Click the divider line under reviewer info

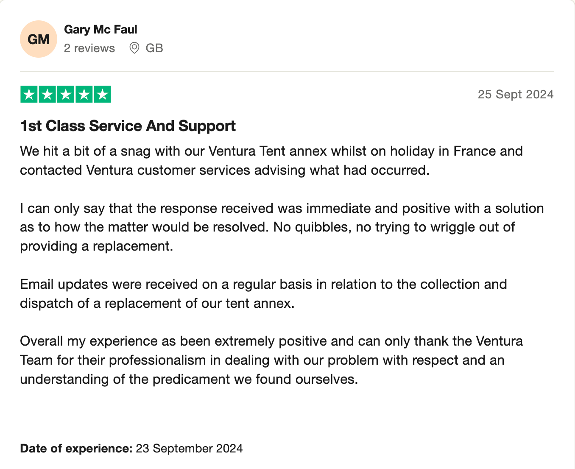coord(287,72)
